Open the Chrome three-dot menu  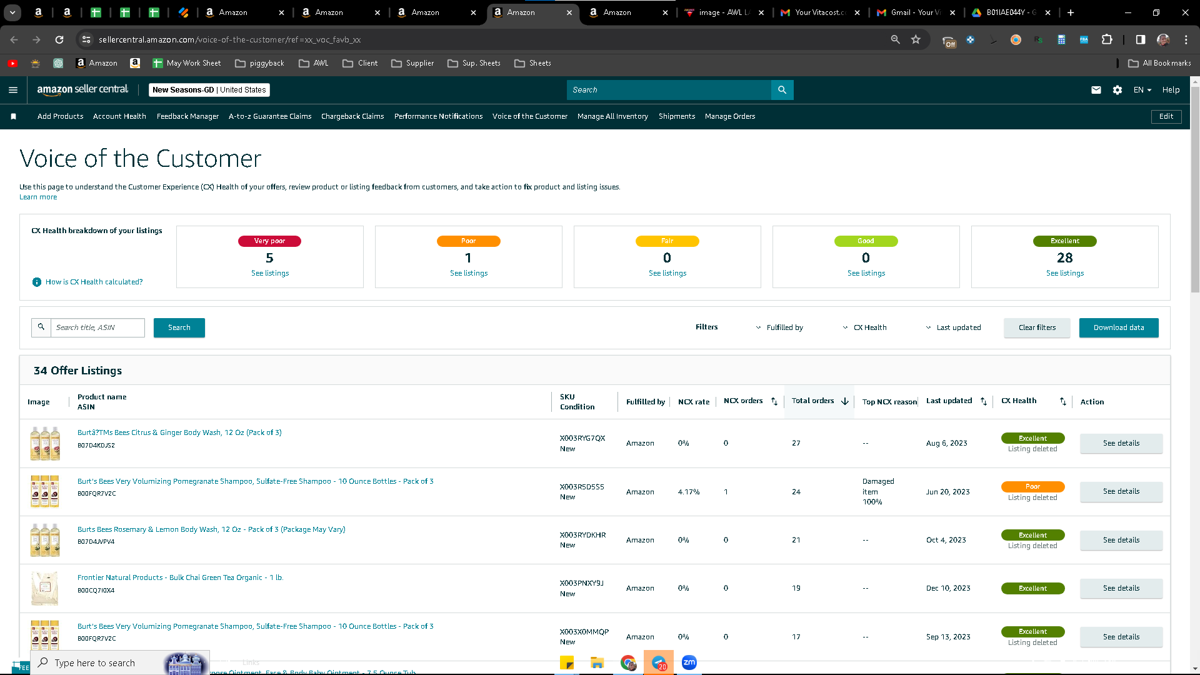click(x=1186, y=39)
